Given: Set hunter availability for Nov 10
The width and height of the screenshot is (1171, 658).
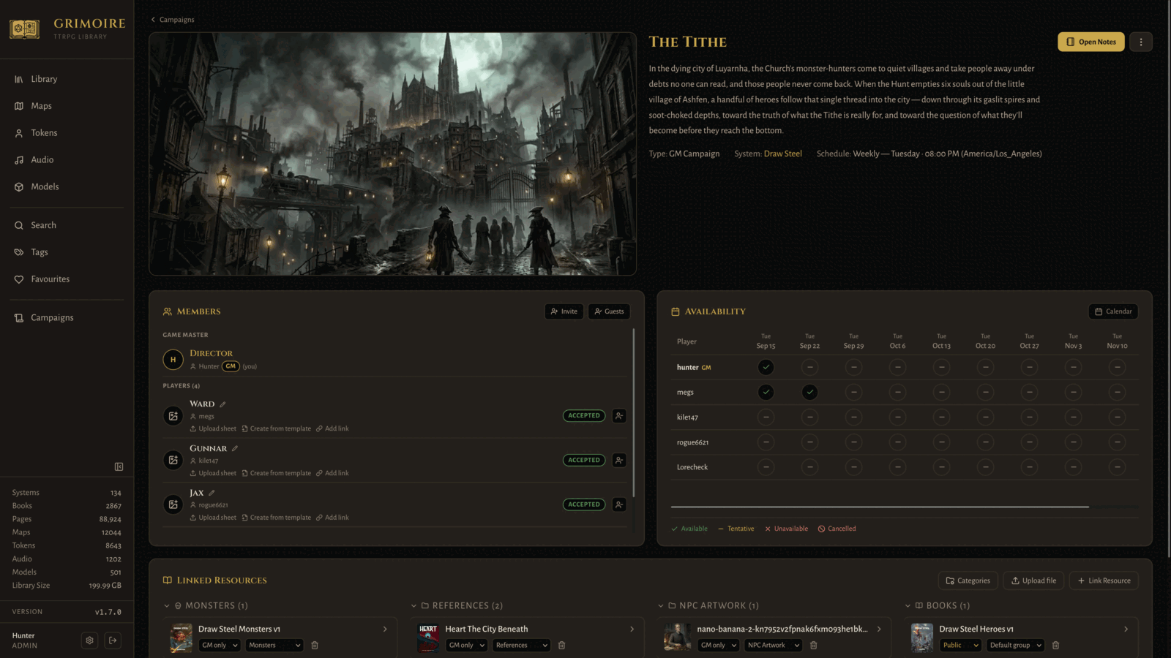Looking at the screenshot, I should point(1117,367).
